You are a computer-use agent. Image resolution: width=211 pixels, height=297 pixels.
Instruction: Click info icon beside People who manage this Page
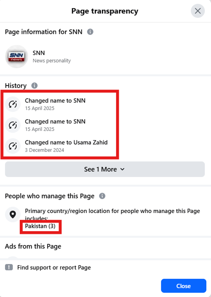(x=102, y=196)
